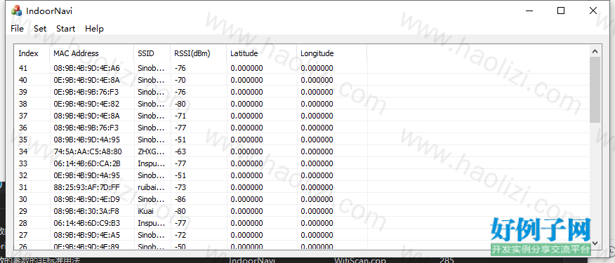Click the RSSI value -63
Screen dimensions: 615x263
[x=180, y=151]
